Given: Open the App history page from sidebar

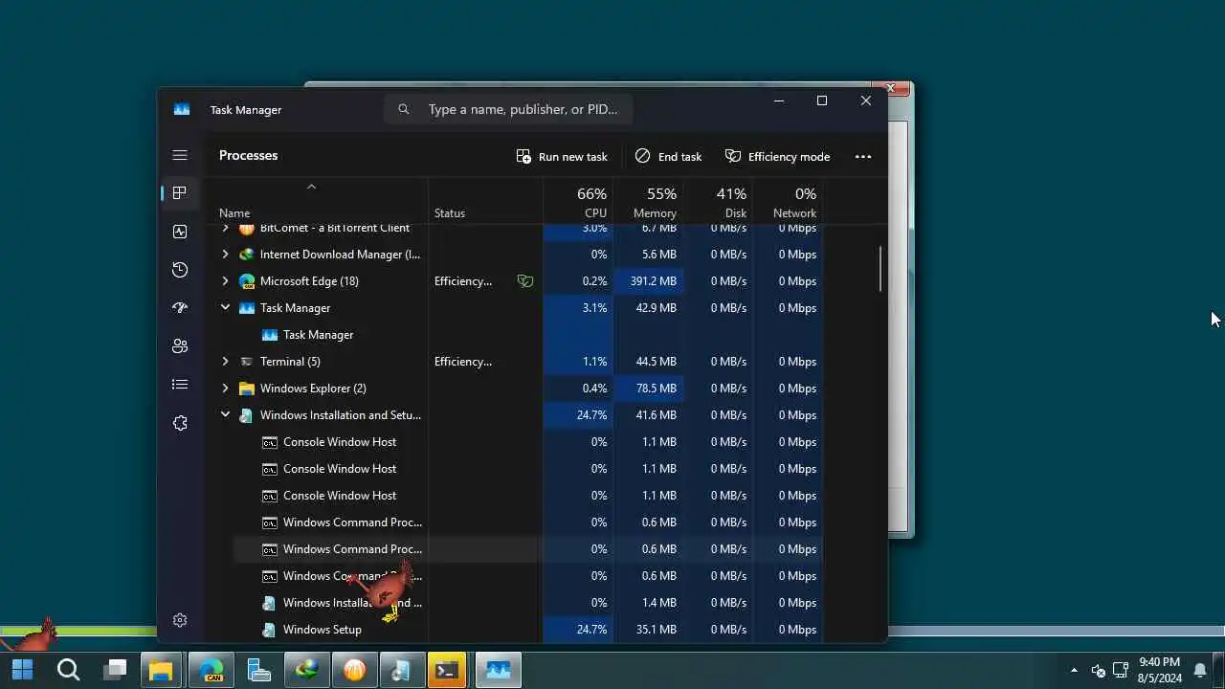Looking at the screenshot, I should point(180,270).
